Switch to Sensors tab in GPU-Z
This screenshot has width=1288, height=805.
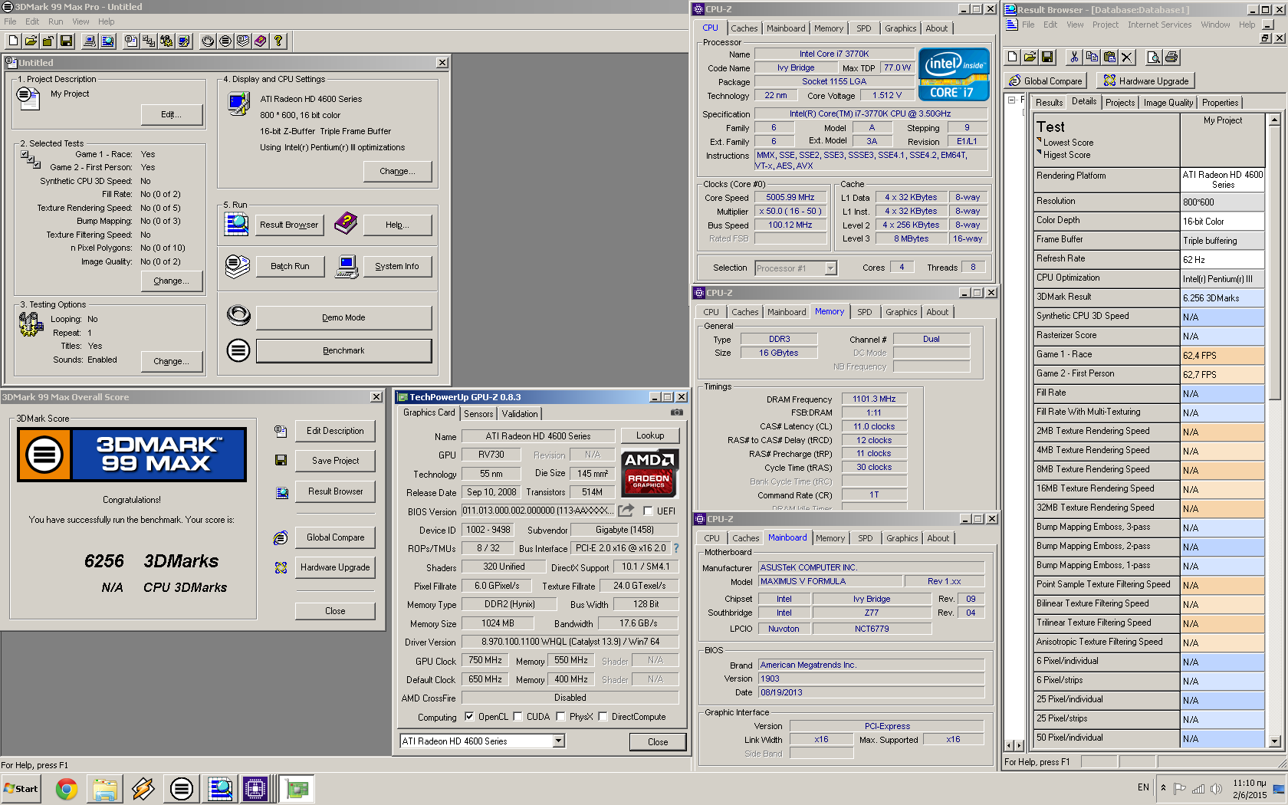click(478, 413)
